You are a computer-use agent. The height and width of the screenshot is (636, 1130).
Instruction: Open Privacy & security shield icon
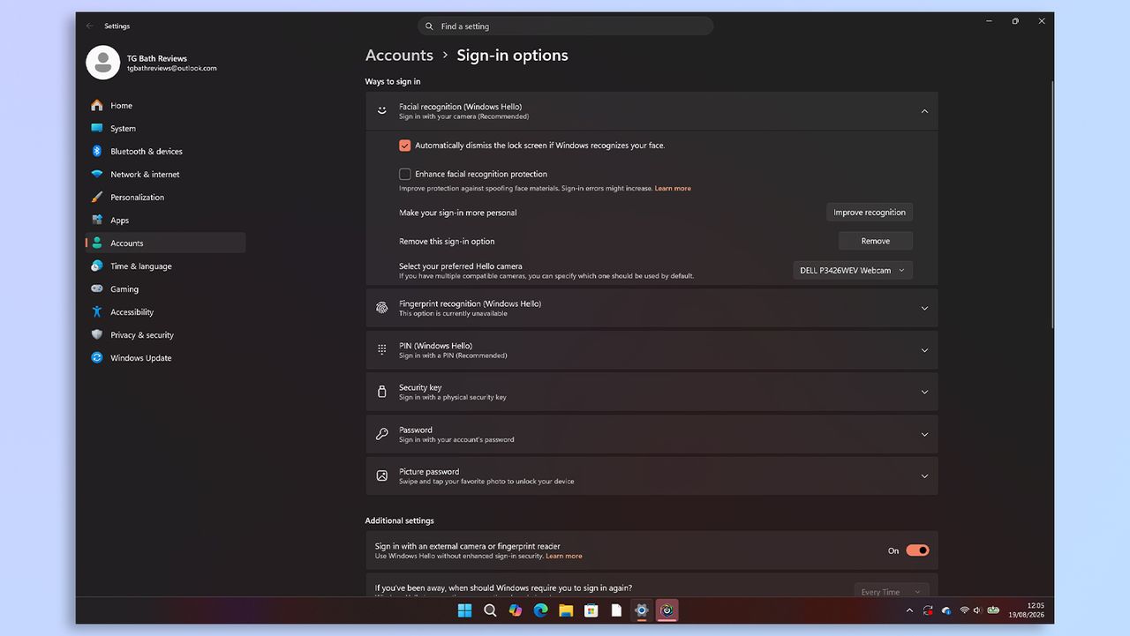(97, 334)
